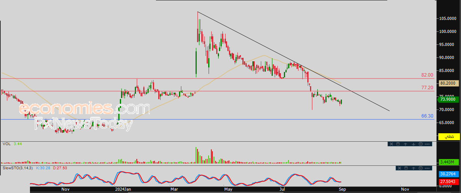The width and height of the screenshot is (461, 193).
Task: Select the 66.30 support level label
Action: pos(427,116)
